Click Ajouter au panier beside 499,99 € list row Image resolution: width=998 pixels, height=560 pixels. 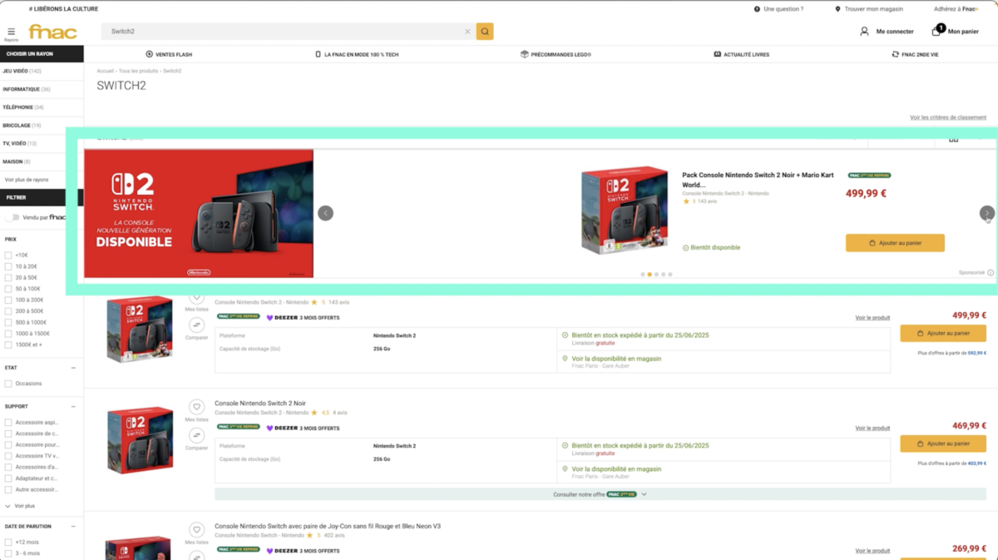943,333
